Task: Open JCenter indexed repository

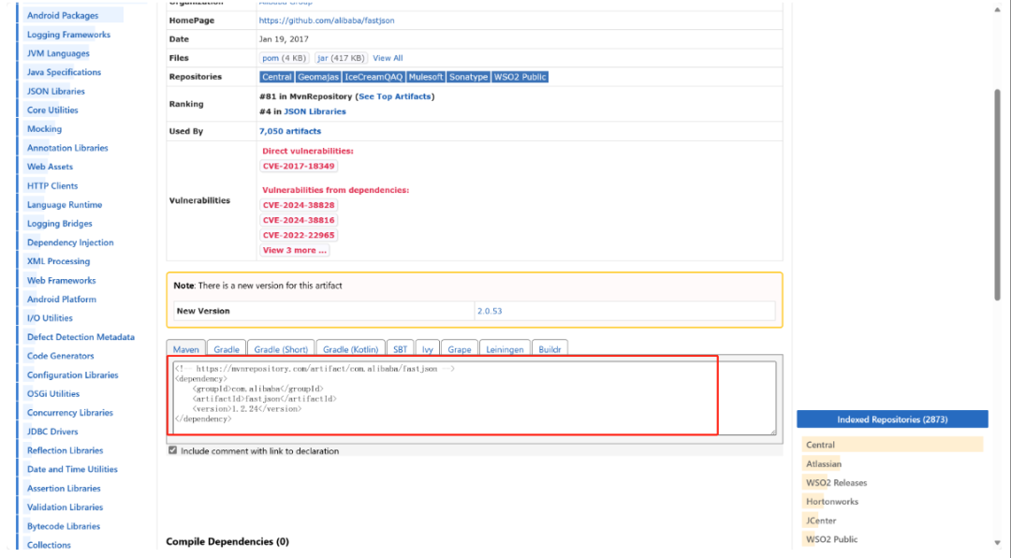Action: (x=821, y=521)
